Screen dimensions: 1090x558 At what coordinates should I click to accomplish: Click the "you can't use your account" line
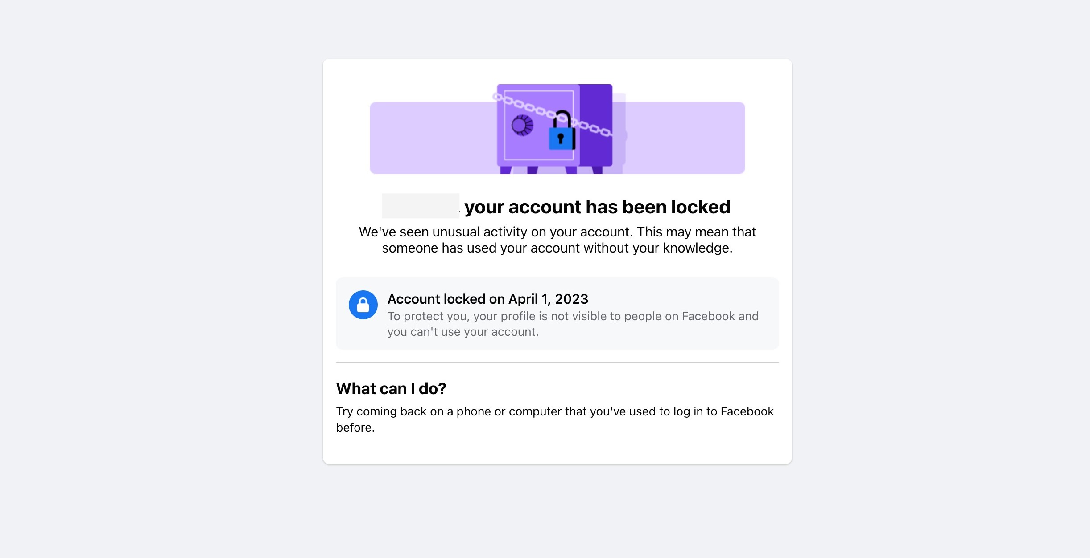pos(462,332)
